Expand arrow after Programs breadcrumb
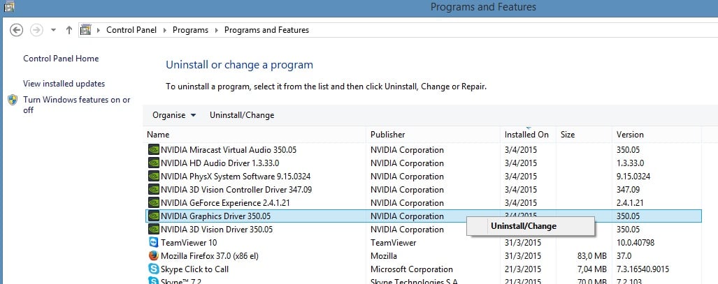Screen dimensions: 718x284 tap(216, 30)
